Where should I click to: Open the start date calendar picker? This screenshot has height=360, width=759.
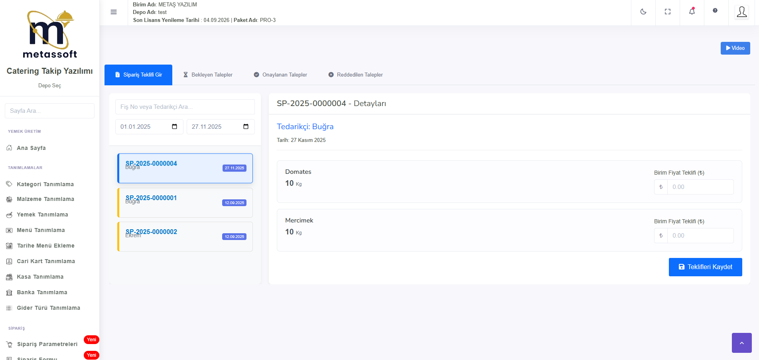click(174, 127)
